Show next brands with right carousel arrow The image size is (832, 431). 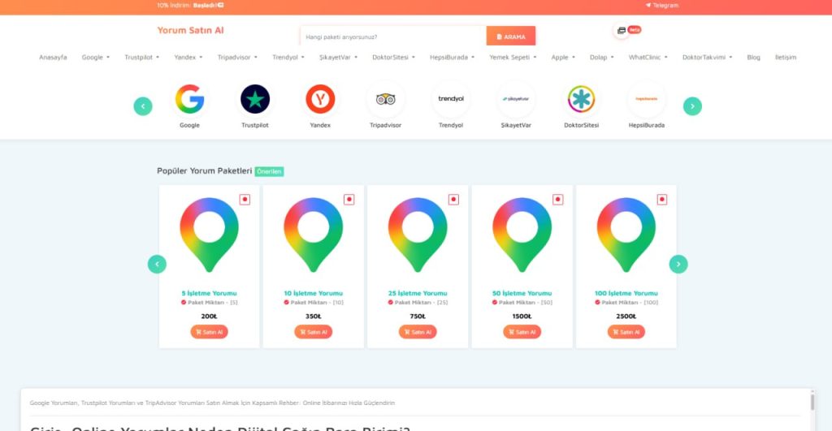[x=692, y=106]
